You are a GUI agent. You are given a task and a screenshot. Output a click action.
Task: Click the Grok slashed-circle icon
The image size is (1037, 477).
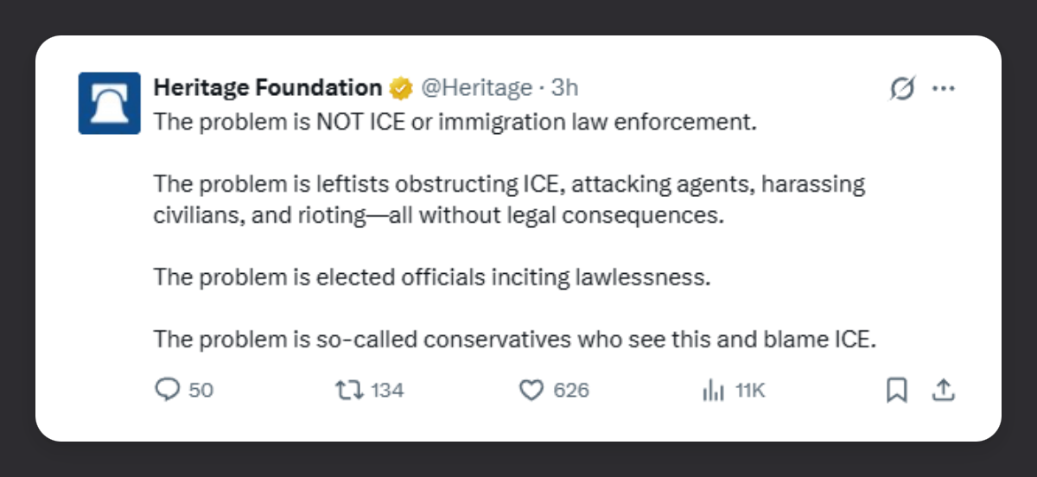(x=902, y=88)
